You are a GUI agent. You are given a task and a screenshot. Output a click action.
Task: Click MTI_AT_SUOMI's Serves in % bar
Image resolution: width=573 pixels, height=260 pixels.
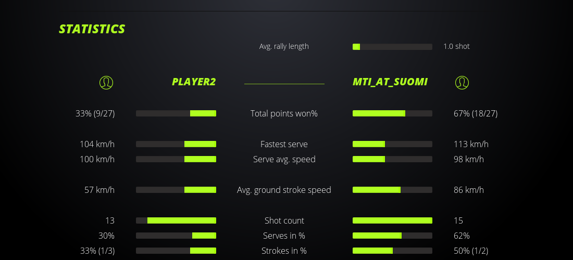(392, 236)
